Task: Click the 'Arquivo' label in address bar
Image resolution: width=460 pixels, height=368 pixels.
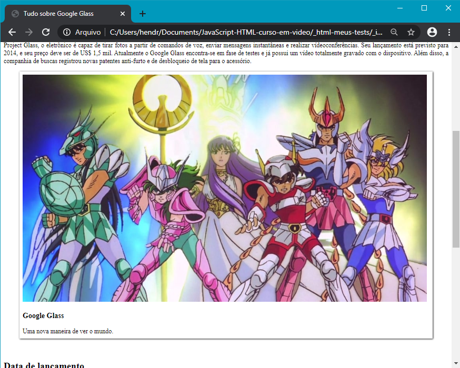Action: [88, 32]
